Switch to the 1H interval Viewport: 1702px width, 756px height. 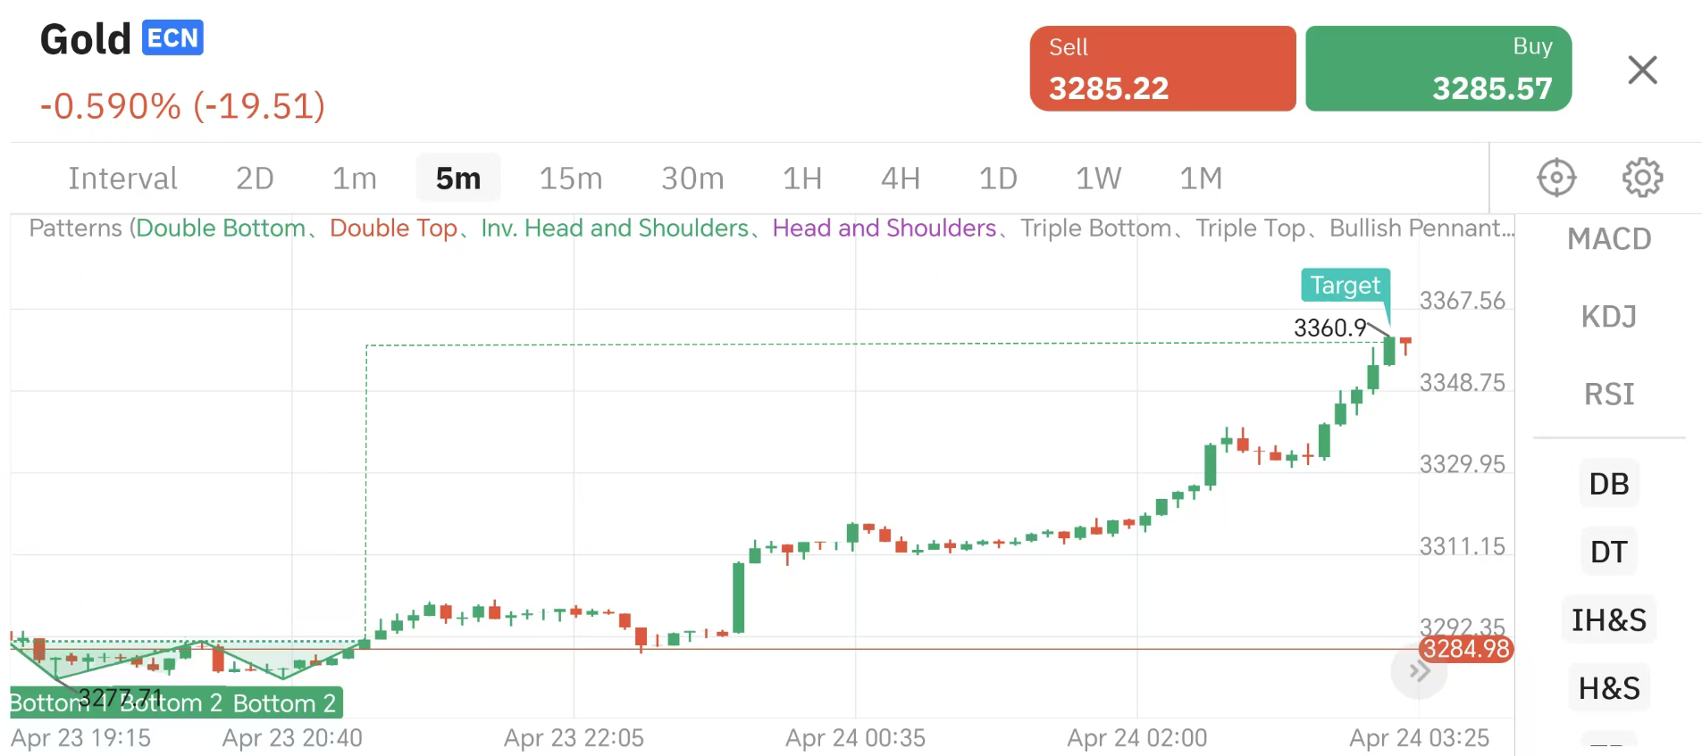[x=802, y=179]
